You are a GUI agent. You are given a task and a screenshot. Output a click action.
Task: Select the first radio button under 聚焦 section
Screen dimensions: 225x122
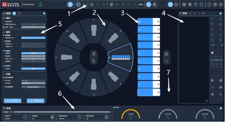(x=4, y=35)
